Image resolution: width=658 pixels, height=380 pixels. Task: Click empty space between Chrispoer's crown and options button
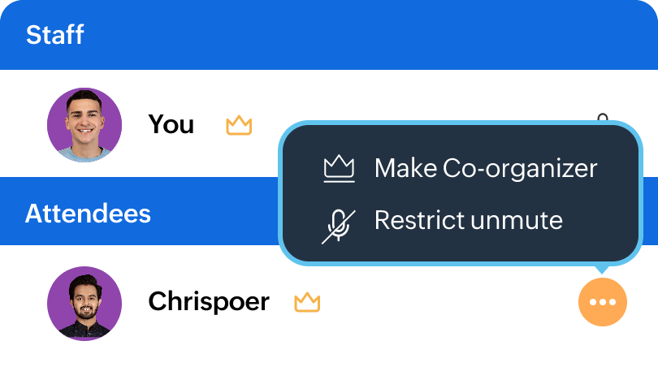(447, 303)
